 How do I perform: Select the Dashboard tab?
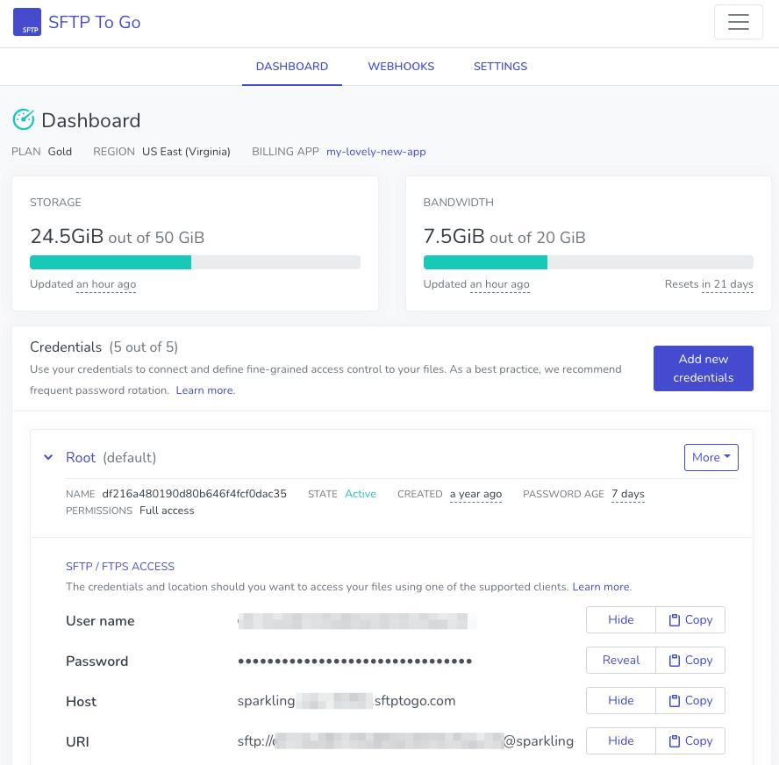292,67
